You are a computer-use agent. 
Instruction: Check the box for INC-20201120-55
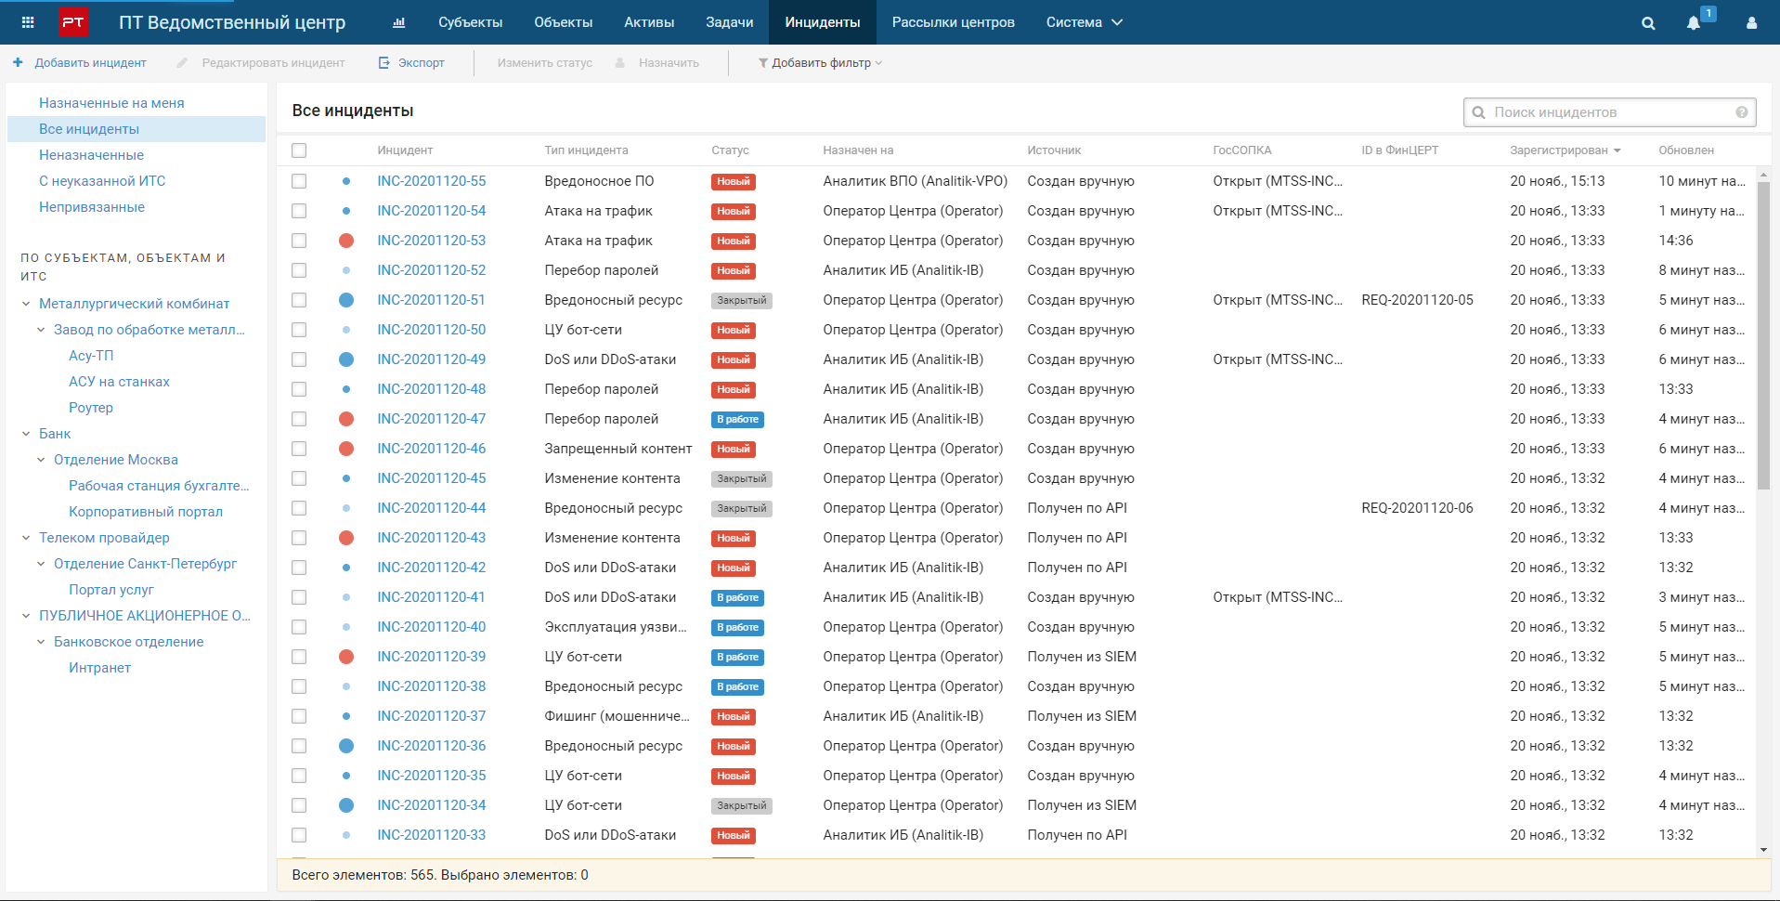[299, 181]
